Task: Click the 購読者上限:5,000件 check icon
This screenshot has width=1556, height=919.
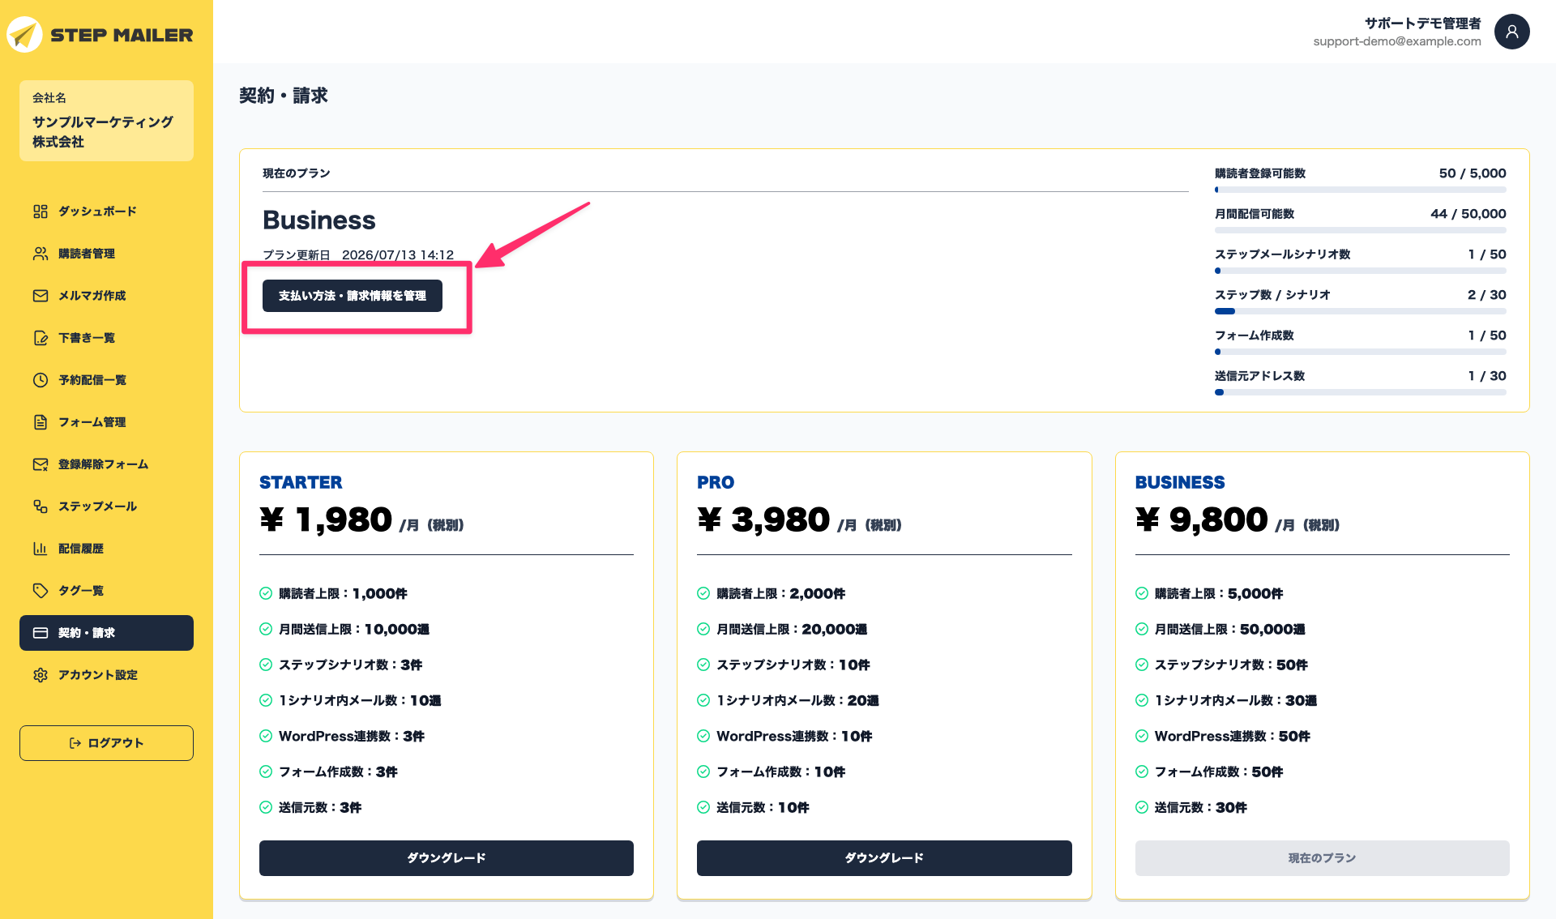Action: (1142, 593)
